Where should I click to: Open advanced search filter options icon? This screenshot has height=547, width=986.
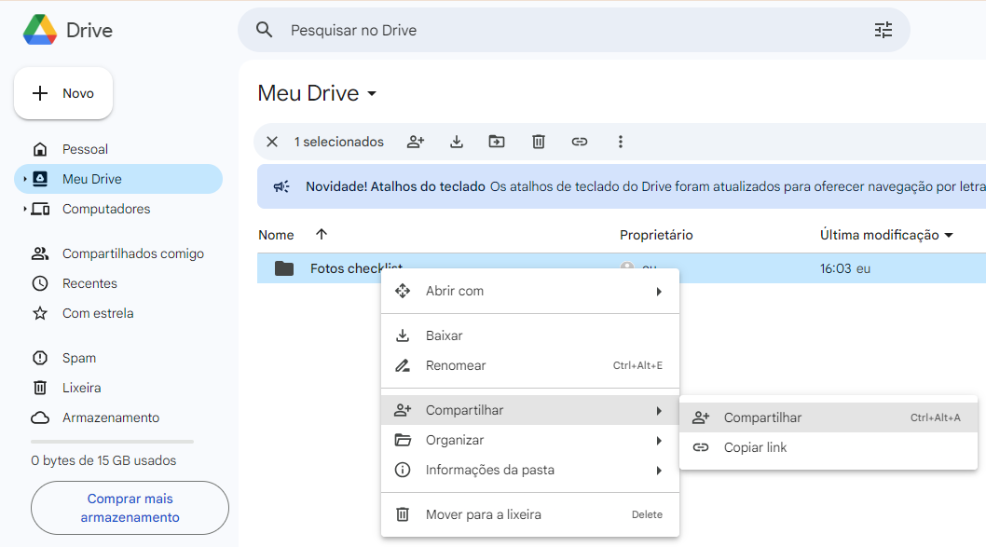[x=883, y=30]
